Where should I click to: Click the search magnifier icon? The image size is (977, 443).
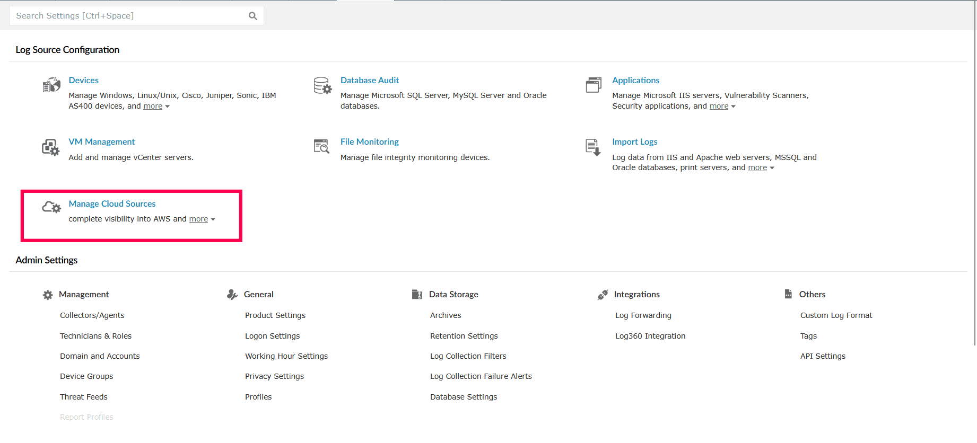coord(253,16)
